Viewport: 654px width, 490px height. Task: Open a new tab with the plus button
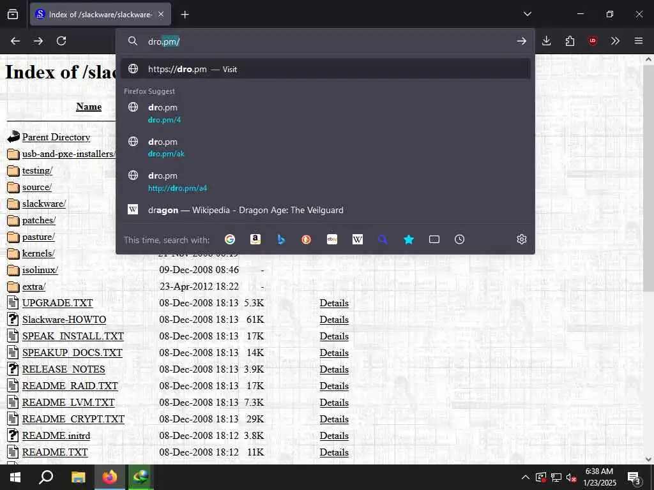[x=185, y=15]
